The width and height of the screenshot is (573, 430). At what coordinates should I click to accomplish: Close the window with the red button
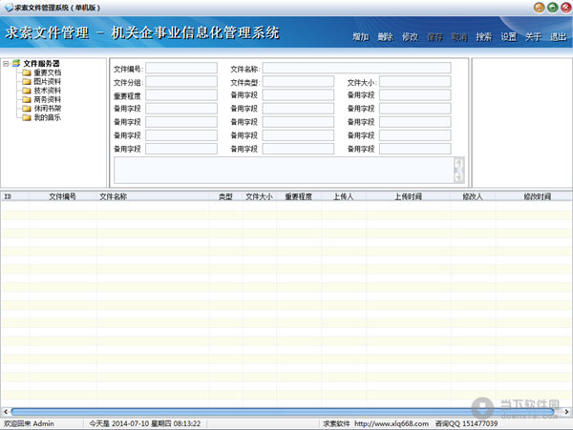click(566, 8)
